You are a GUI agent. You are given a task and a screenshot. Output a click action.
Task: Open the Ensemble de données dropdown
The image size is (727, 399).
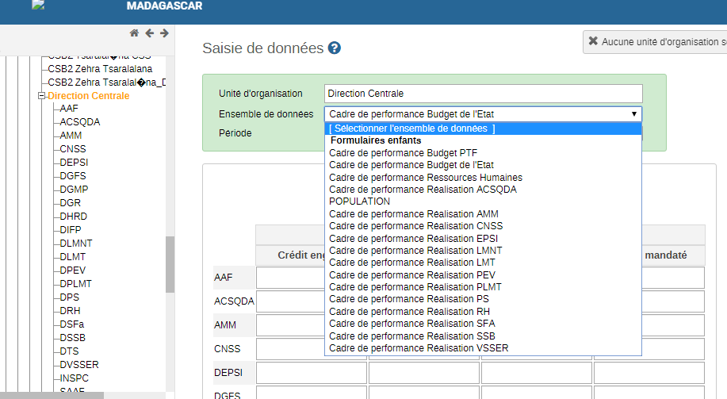[483, 114]
